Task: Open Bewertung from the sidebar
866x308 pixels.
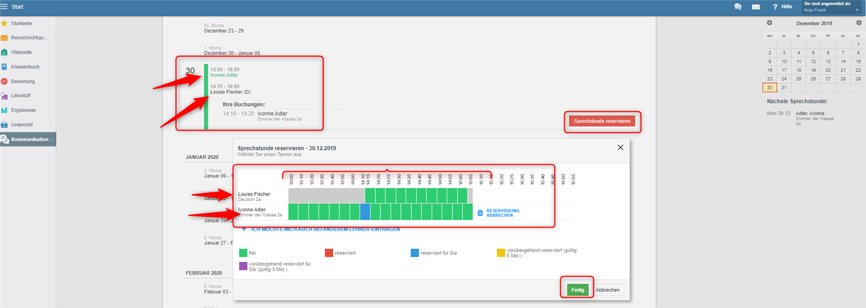Action: click(x=23, y=81)
